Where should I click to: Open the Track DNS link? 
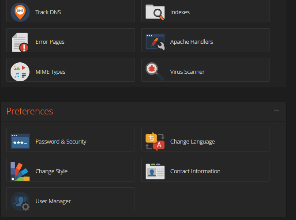pyautogui.click(x=48, y=12)
